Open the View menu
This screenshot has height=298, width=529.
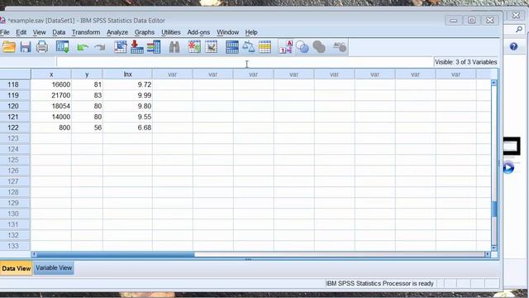pyautogui.click(x=39, y=32)
